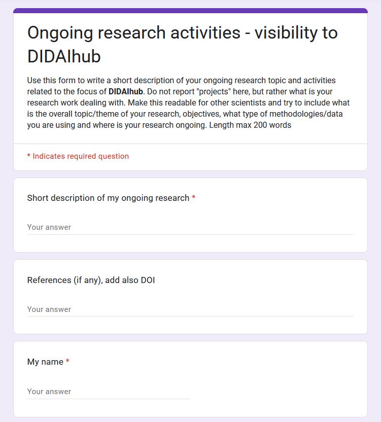Click the 'References (if any), add also DOI' label
This screenshot has width=381, height=422.
tap(91, 280)
